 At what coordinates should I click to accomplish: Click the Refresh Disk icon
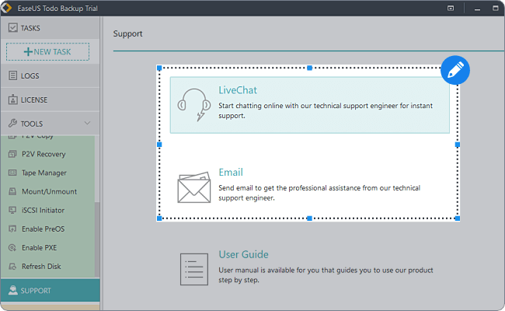12,266
